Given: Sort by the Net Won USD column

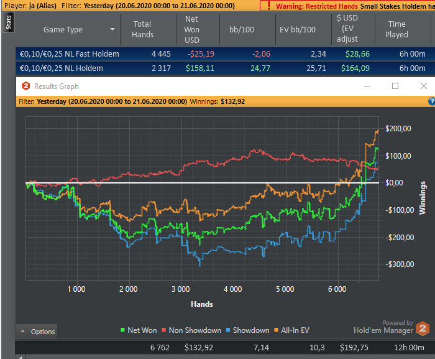Looking at the screenshot, I should click(191, 29).
